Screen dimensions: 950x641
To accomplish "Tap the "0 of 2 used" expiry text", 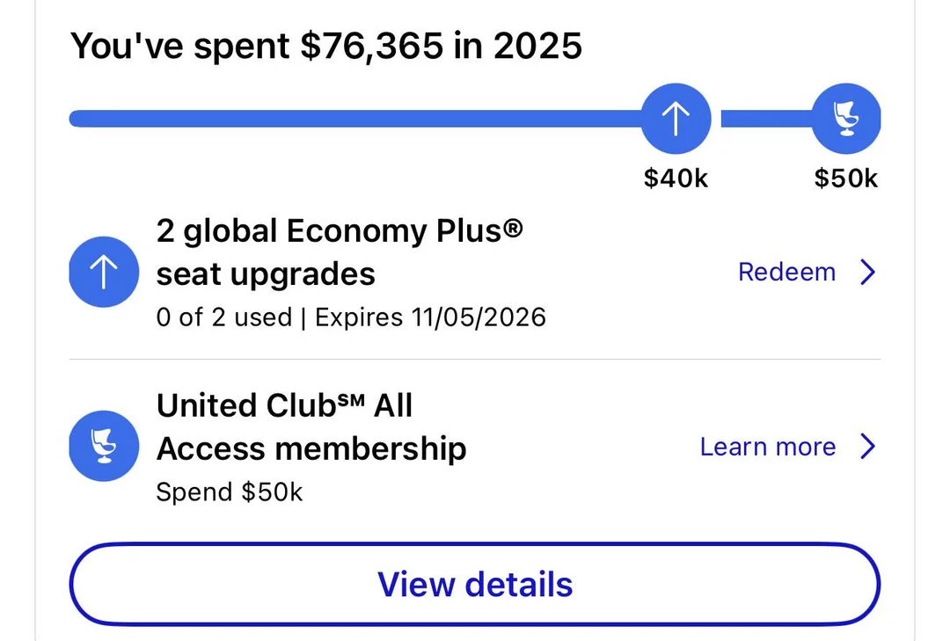I will click(223, 317).
